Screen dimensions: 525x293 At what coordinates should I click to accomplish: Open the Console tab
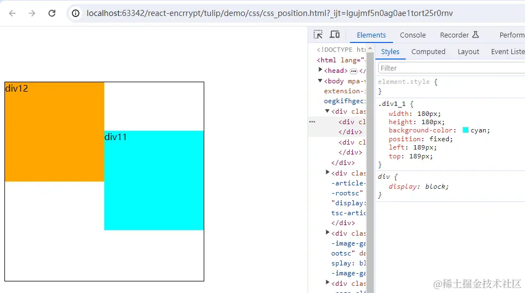(412, 35)
